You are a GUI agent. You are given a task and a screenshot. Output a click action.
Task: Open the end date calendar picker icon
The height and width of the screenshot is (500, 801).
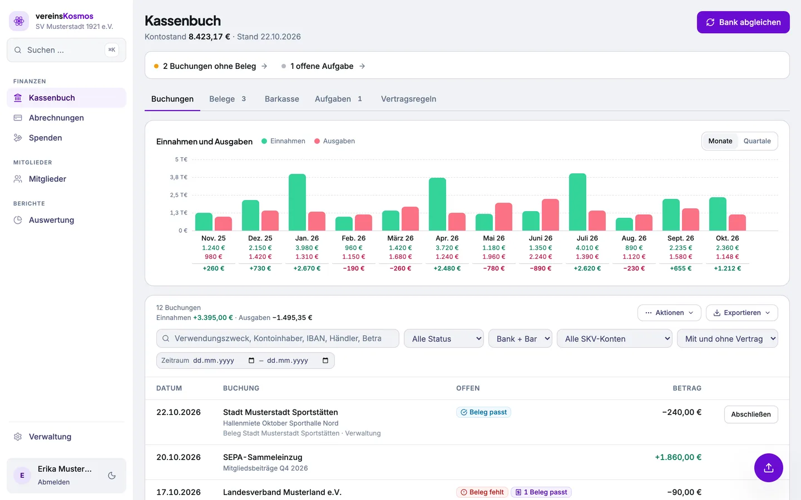[x=325, y=361]
